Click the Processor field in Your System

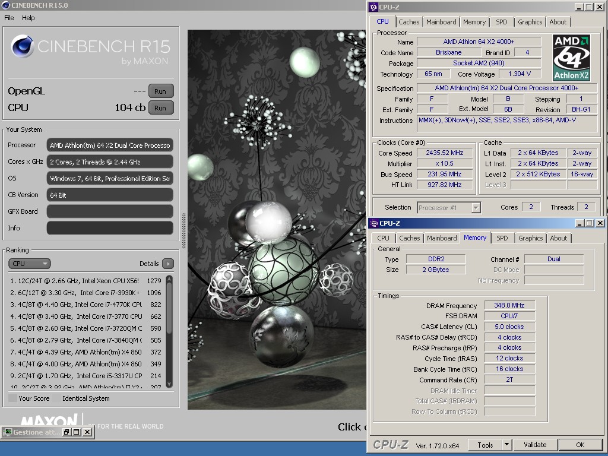[x=110, y=145]
